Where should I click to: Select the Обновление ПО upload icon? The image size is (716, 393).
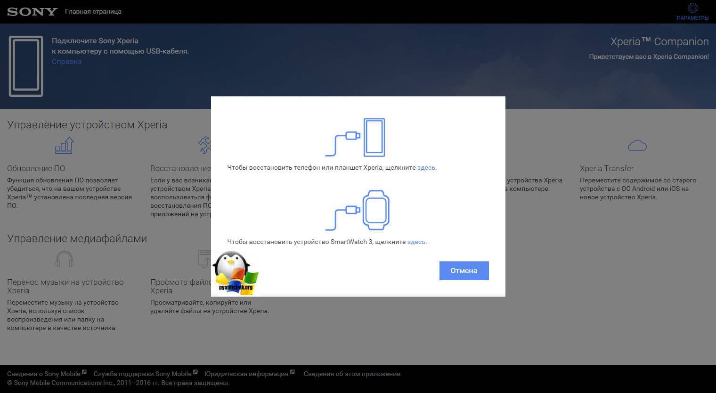[x=65, y=145]
